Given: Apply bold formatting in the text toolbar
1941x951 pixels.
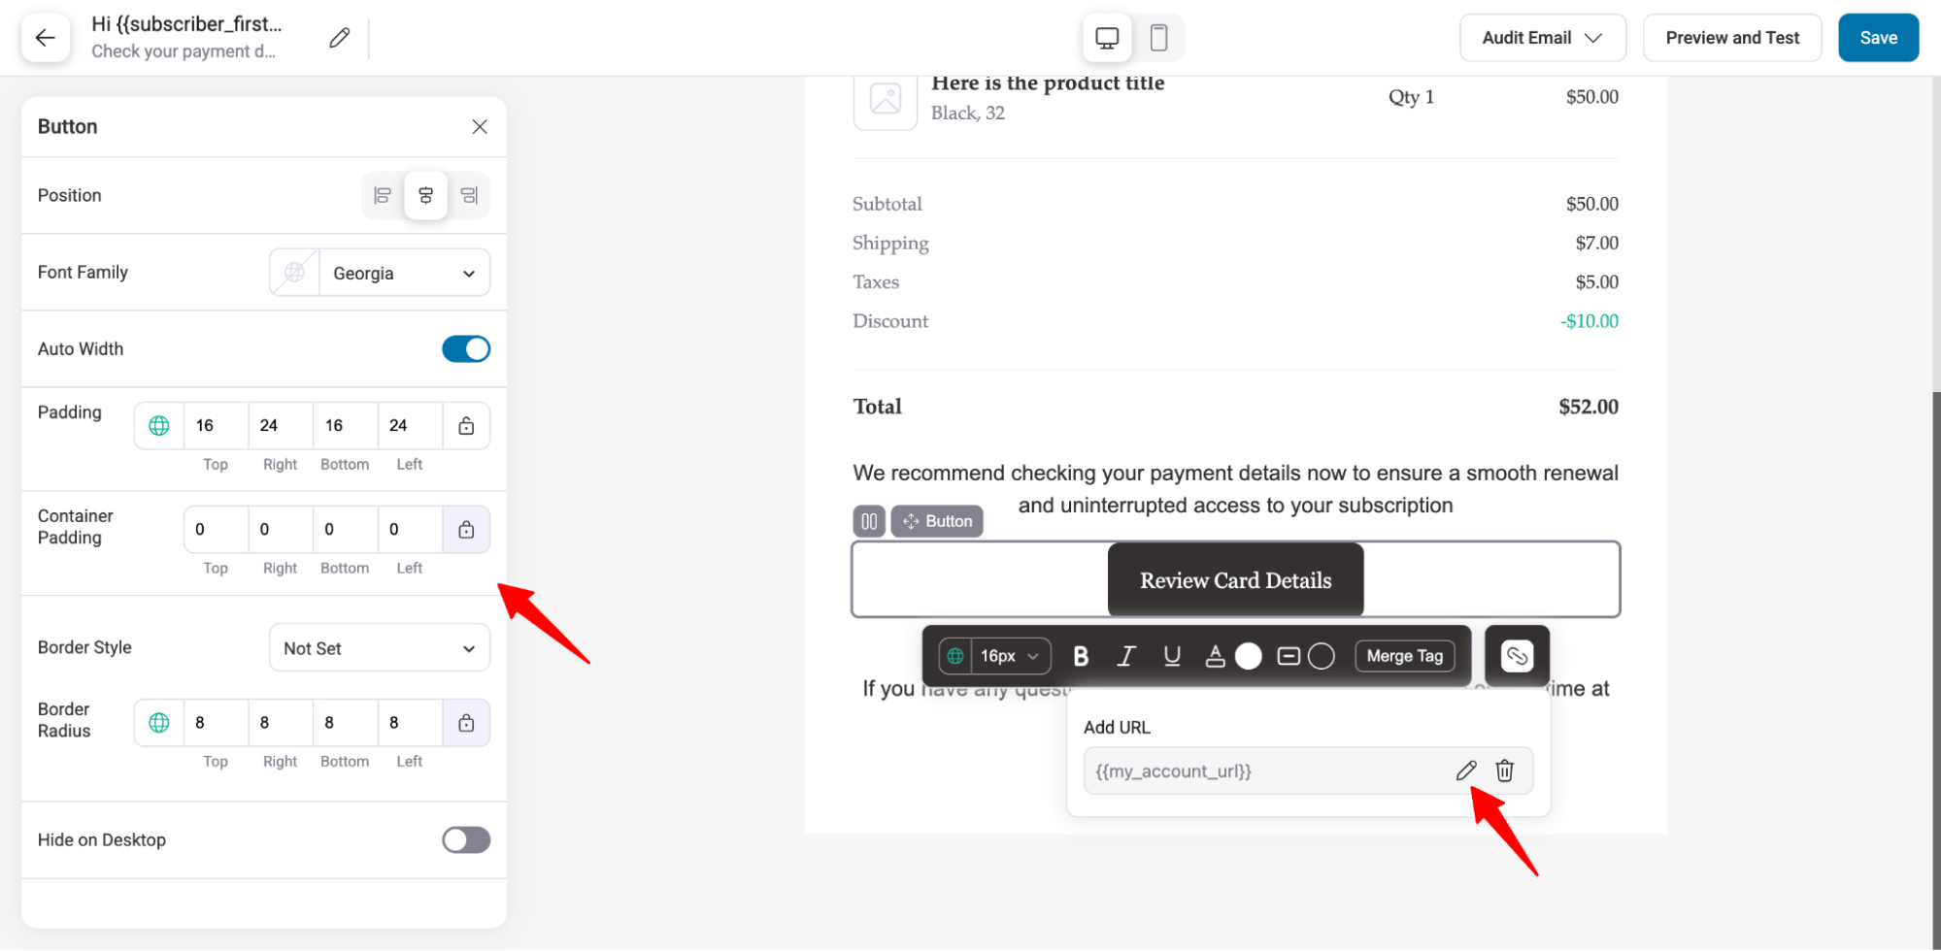Looking at the screenshot, I should [x=1080, y=656].
